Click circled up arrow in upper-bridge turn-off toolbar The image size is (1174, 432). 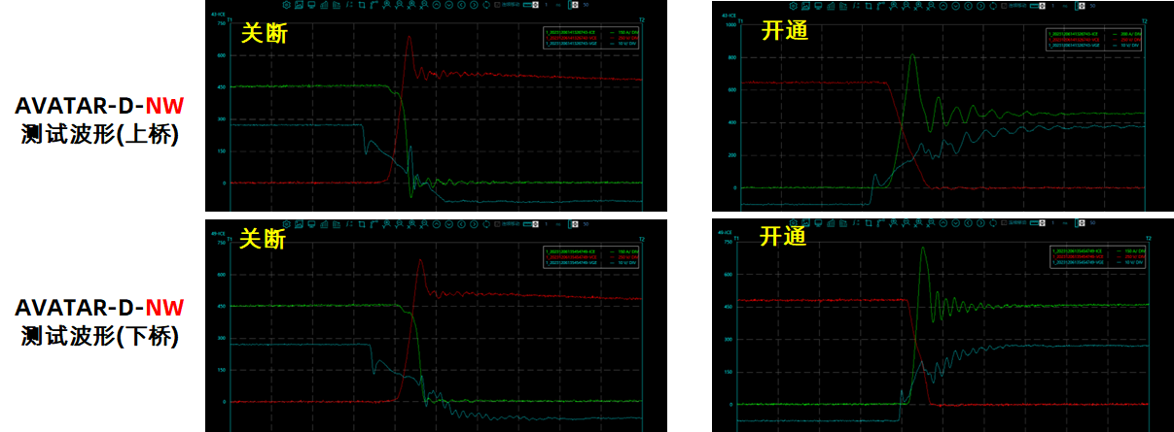(x=437, y=5)
